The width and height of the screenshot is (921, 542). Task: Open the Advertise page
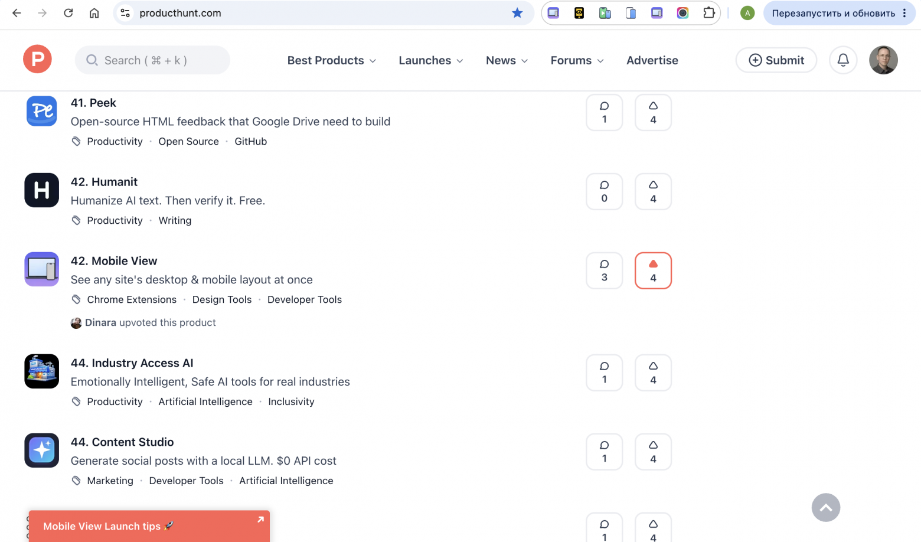point(652,60)
